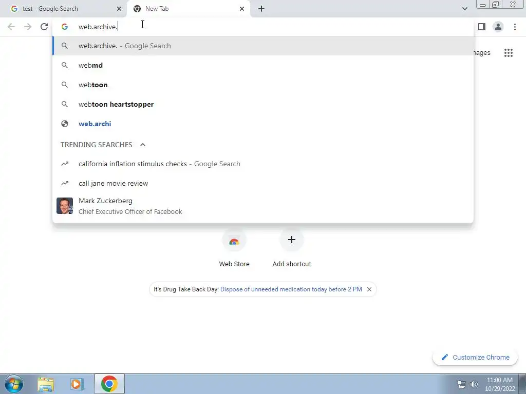Open Chrome's three-dot menu
This screenshot has height=394, width=526.
tap(515, 27)
